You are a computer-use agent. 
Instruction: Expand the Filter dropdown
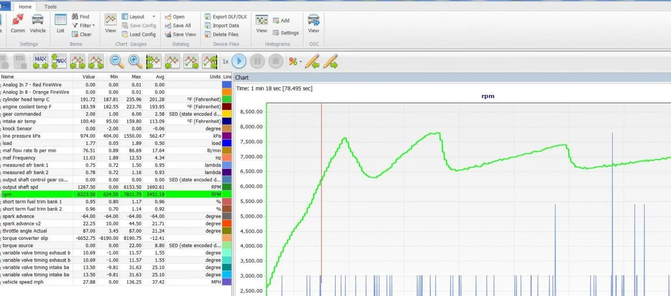click(x=83, y=25)
